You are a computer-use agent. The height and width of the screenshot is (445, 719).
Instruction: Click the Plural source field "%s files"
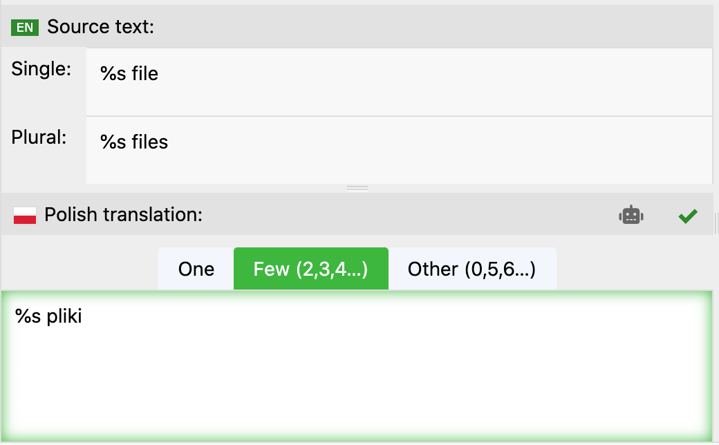point(135,142)
